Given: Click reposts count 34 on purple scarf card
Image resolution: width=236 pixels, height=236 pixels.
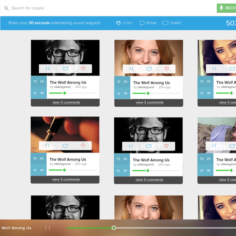Looking at the screenshot, I should [x=205, y=170].
